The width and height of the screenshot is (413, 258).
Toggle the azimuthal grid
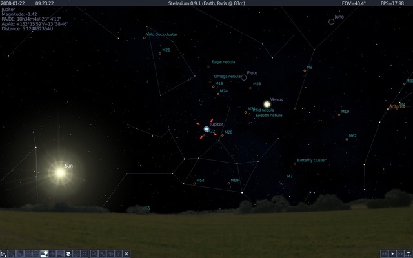point(28,253)
